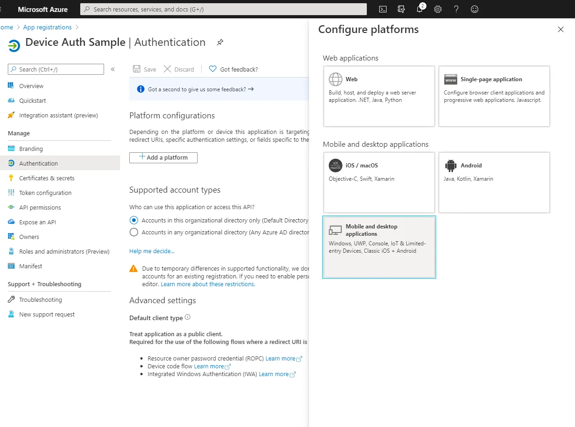Click the Add a platform button
This screenshot has width=575, height=427.
[x=163, y=157]
